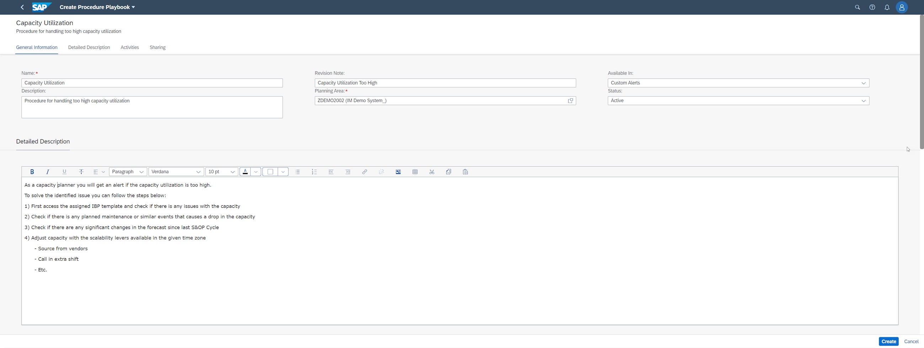Screen dimensions: 924x348
Task: Insert a hyperlink with the link icon
Action: pyautogui.click(x=364, y=172)
